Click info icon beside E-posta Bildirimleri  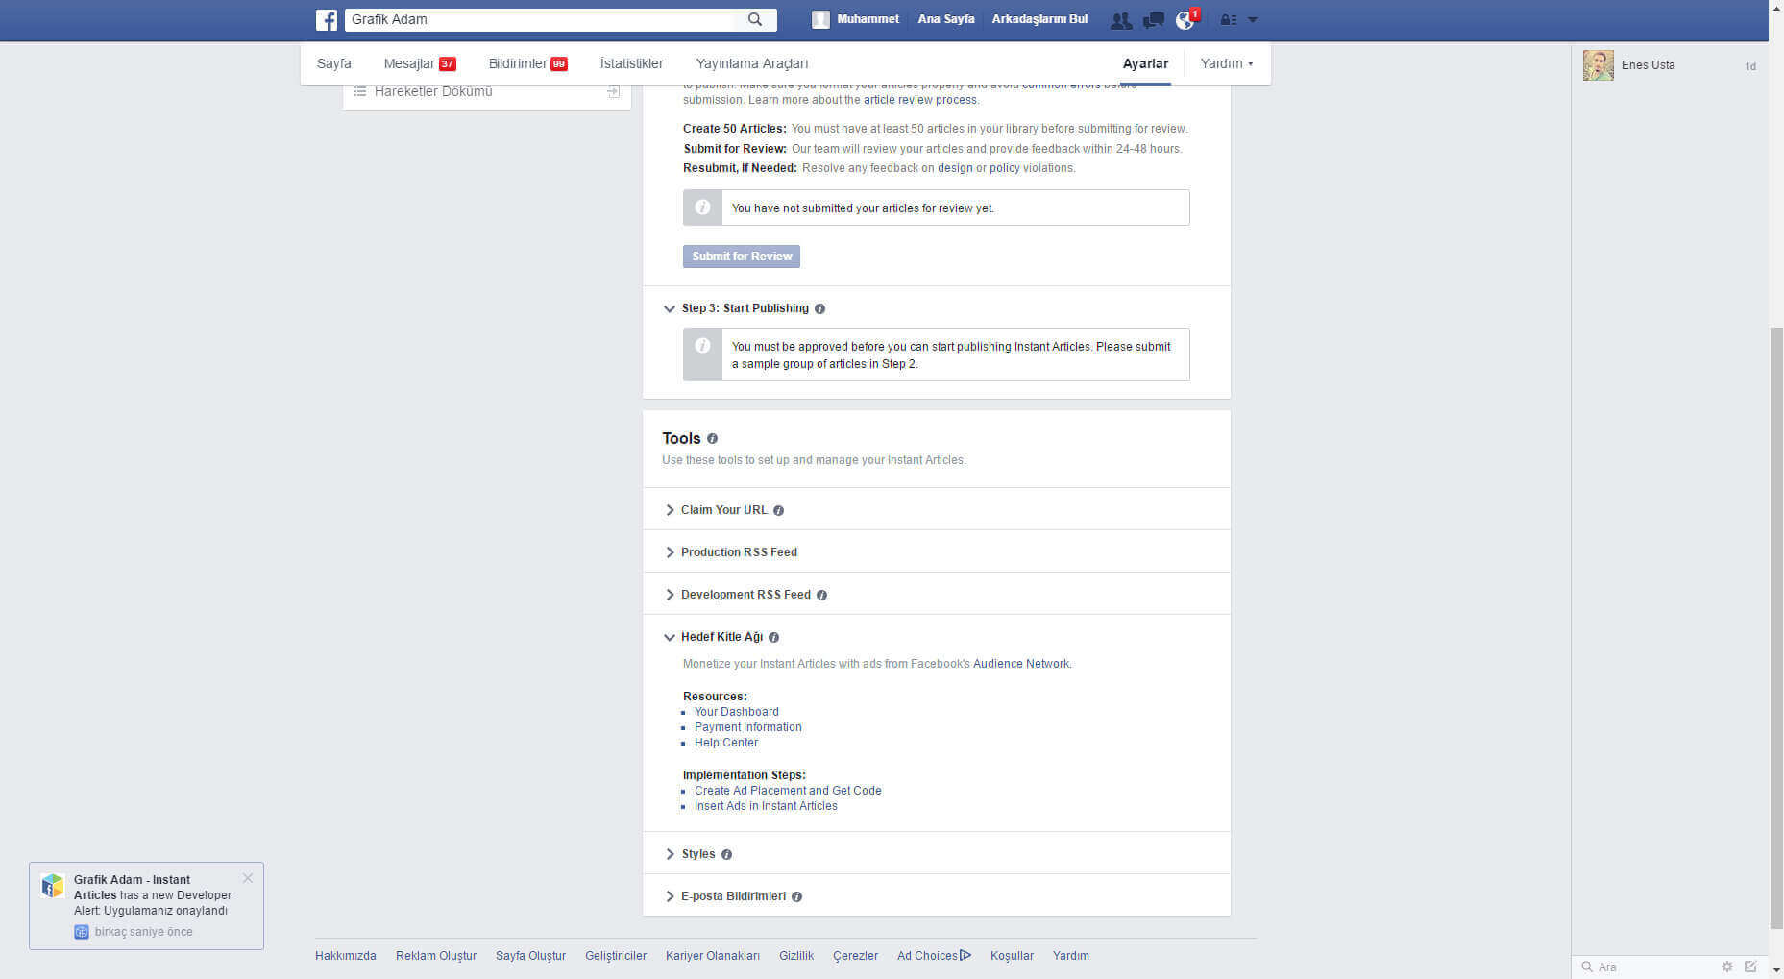click(x=796, y=897)
